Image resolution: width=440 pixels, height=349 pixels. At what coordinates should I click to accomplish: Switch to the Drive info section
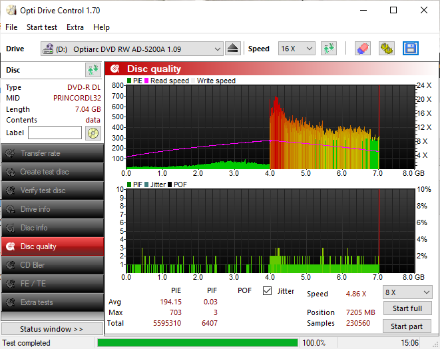[x=53, y=209]
